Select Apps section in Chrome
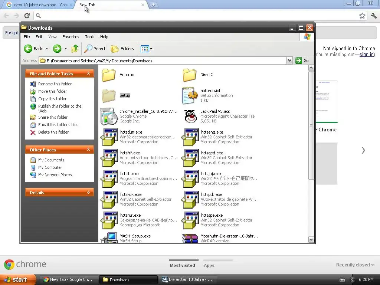380x285 pixels. (209, 265)
